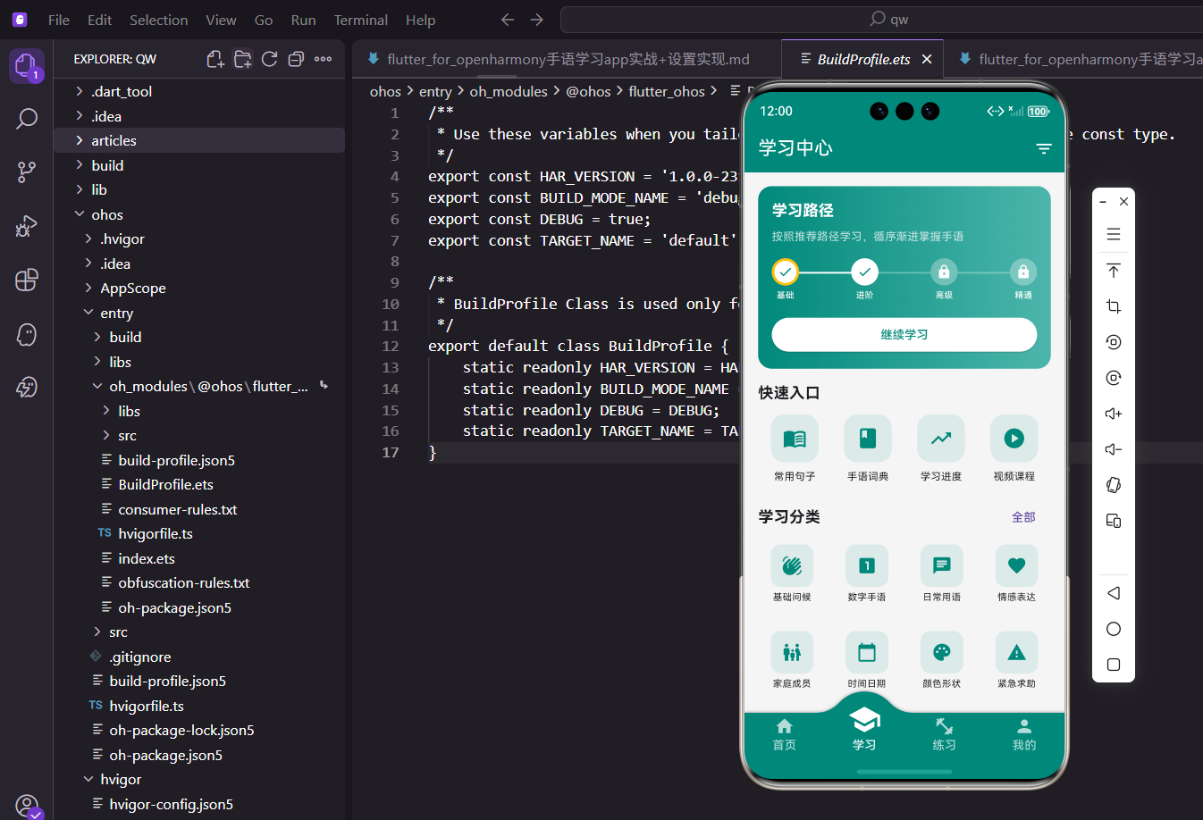Click the New Folder icon in Explorer
The height and width of the screenshot is (820, 1203).
242,59
